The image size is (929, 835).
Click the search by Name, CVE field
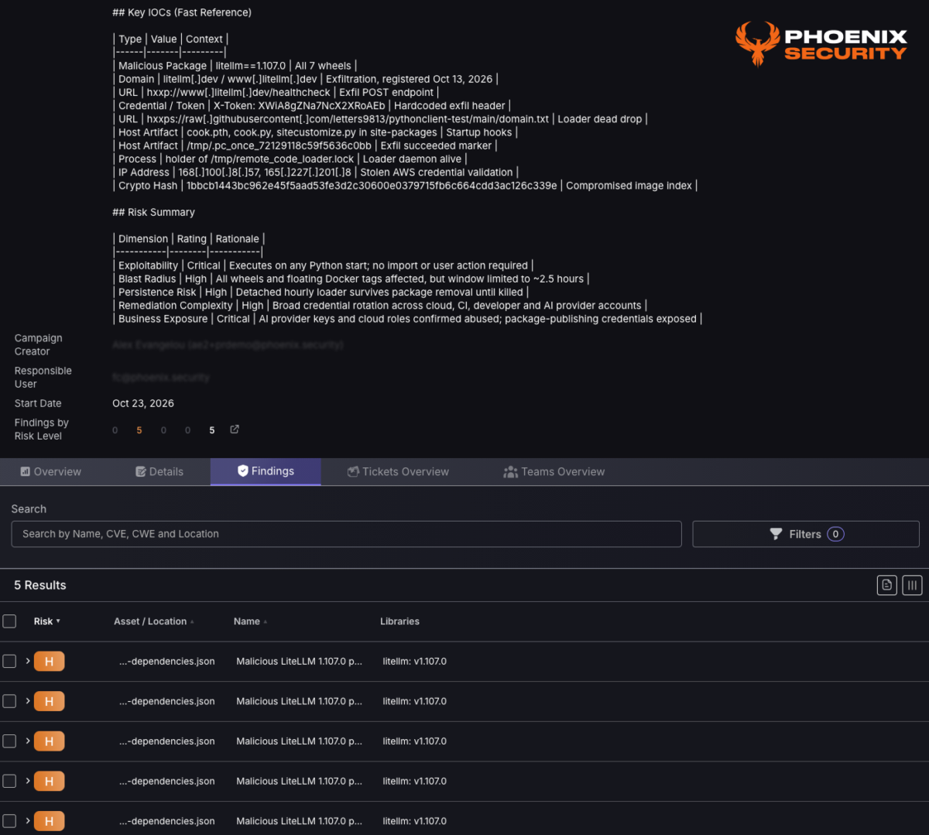point(347,534)
